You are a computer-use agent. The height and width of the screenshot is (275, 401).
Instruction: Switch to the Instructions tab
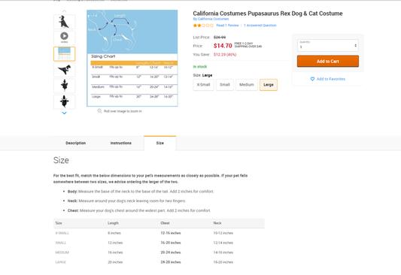(x=120, y=143)
